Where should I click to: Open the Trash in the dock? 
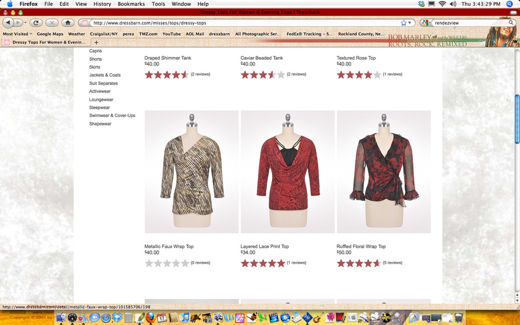tap(459, 317)
